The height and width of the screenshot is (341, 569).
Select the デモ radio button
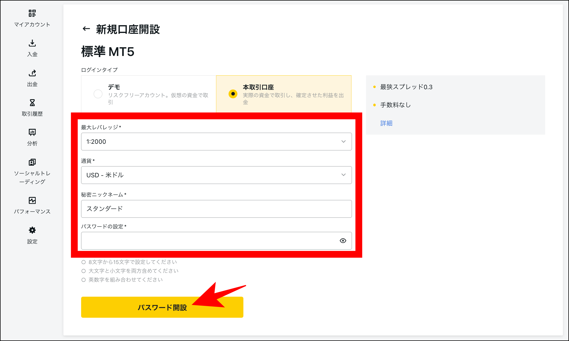(98, 94)
